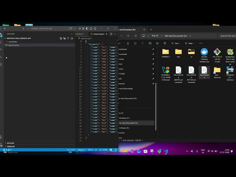Image resolution: width=236 pixels, height=177 pixels.
Task: Collapse the newfolder tree item
Action: tap(11, 42)
